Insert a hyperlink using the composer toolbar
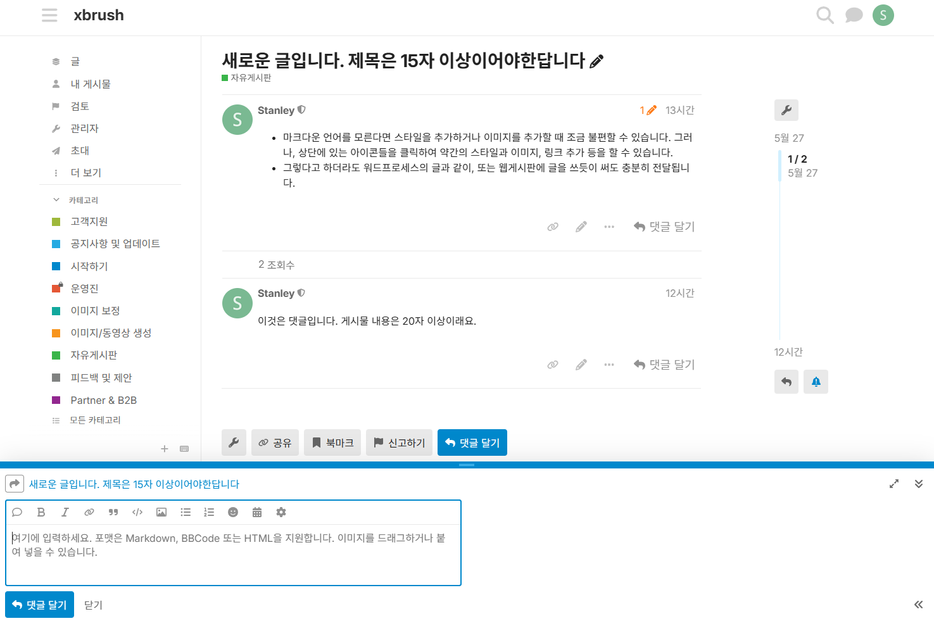 pos(89,512)
